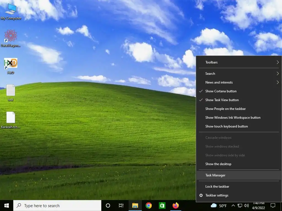Select the Karazah.txt file icon
This screenshot has height=211, width=282.
pos(11,120)
